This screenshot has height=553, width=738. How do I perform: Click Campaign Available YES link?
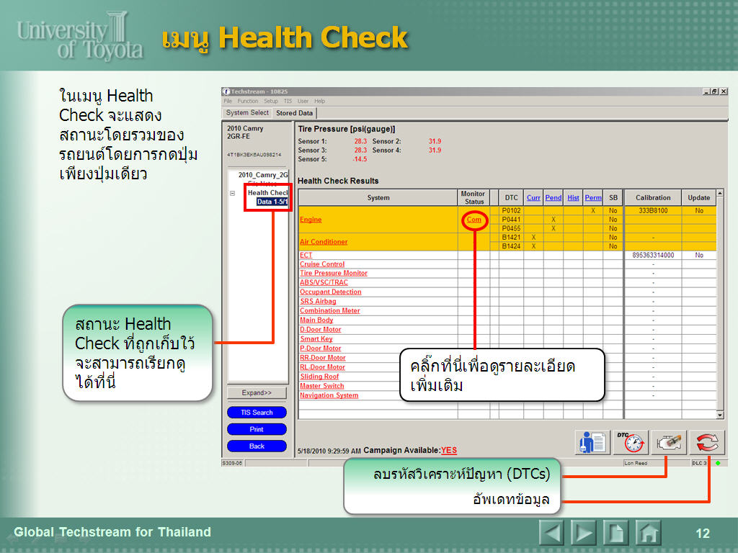point(448,451)
